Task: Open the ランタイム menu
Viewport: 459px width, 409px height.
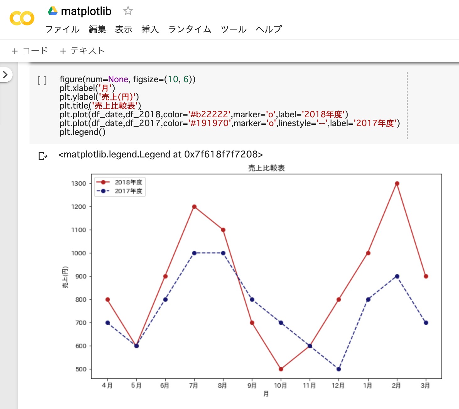Action: (x=190, y=29)
